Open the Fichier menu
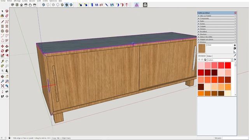 tap(3, 1)
